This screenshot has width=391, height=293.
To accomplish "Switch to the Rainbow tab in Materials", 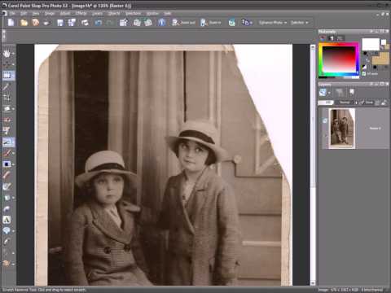I will (331, 38).
